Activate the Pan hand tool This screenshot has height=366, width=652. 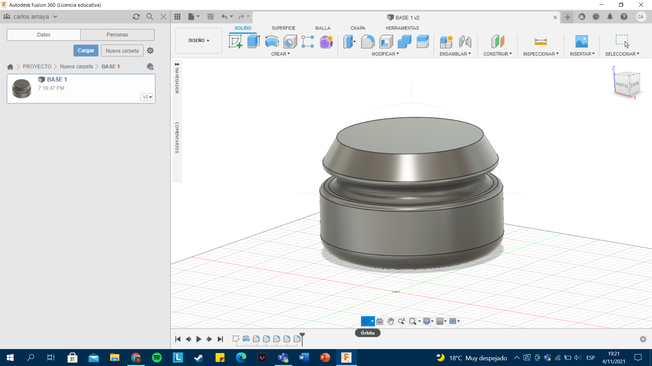(x=391, y=321)
